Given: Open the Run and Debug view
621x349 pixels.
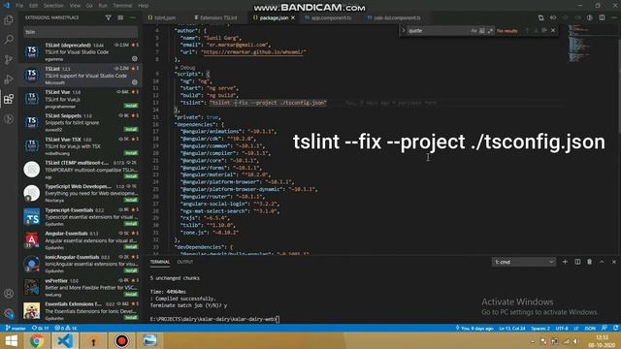Looking at the screenshot, I should pyautogui.click(x=9, y=79).
